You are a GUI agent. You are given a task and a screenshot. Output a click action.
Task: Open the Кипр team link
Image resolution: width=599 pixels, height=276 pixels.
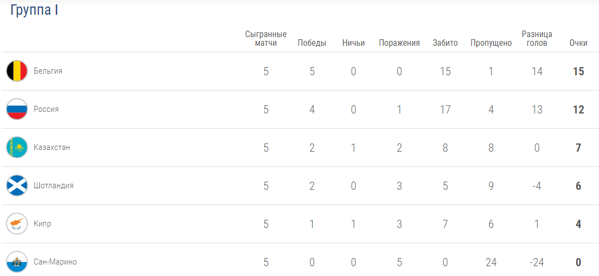(x=43, y=224)
